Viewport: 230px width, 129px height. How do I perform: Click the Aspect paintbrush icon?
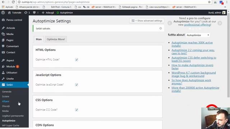pyautogui.click(x=3, y=60)
